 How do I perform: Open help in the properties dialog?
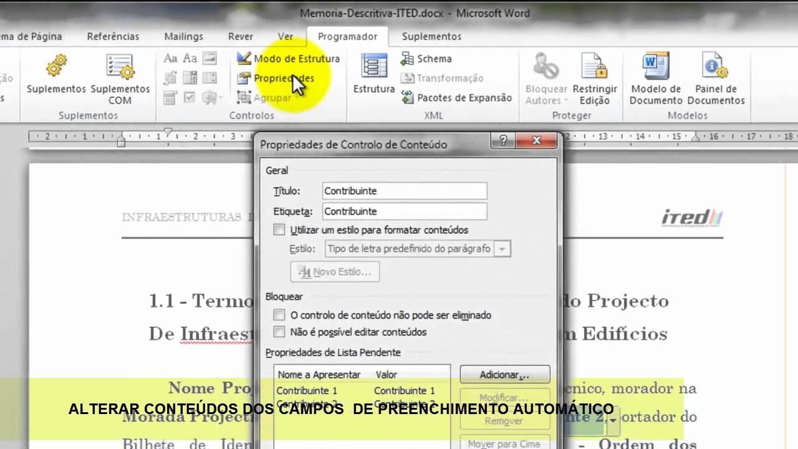tap(502, 141)
